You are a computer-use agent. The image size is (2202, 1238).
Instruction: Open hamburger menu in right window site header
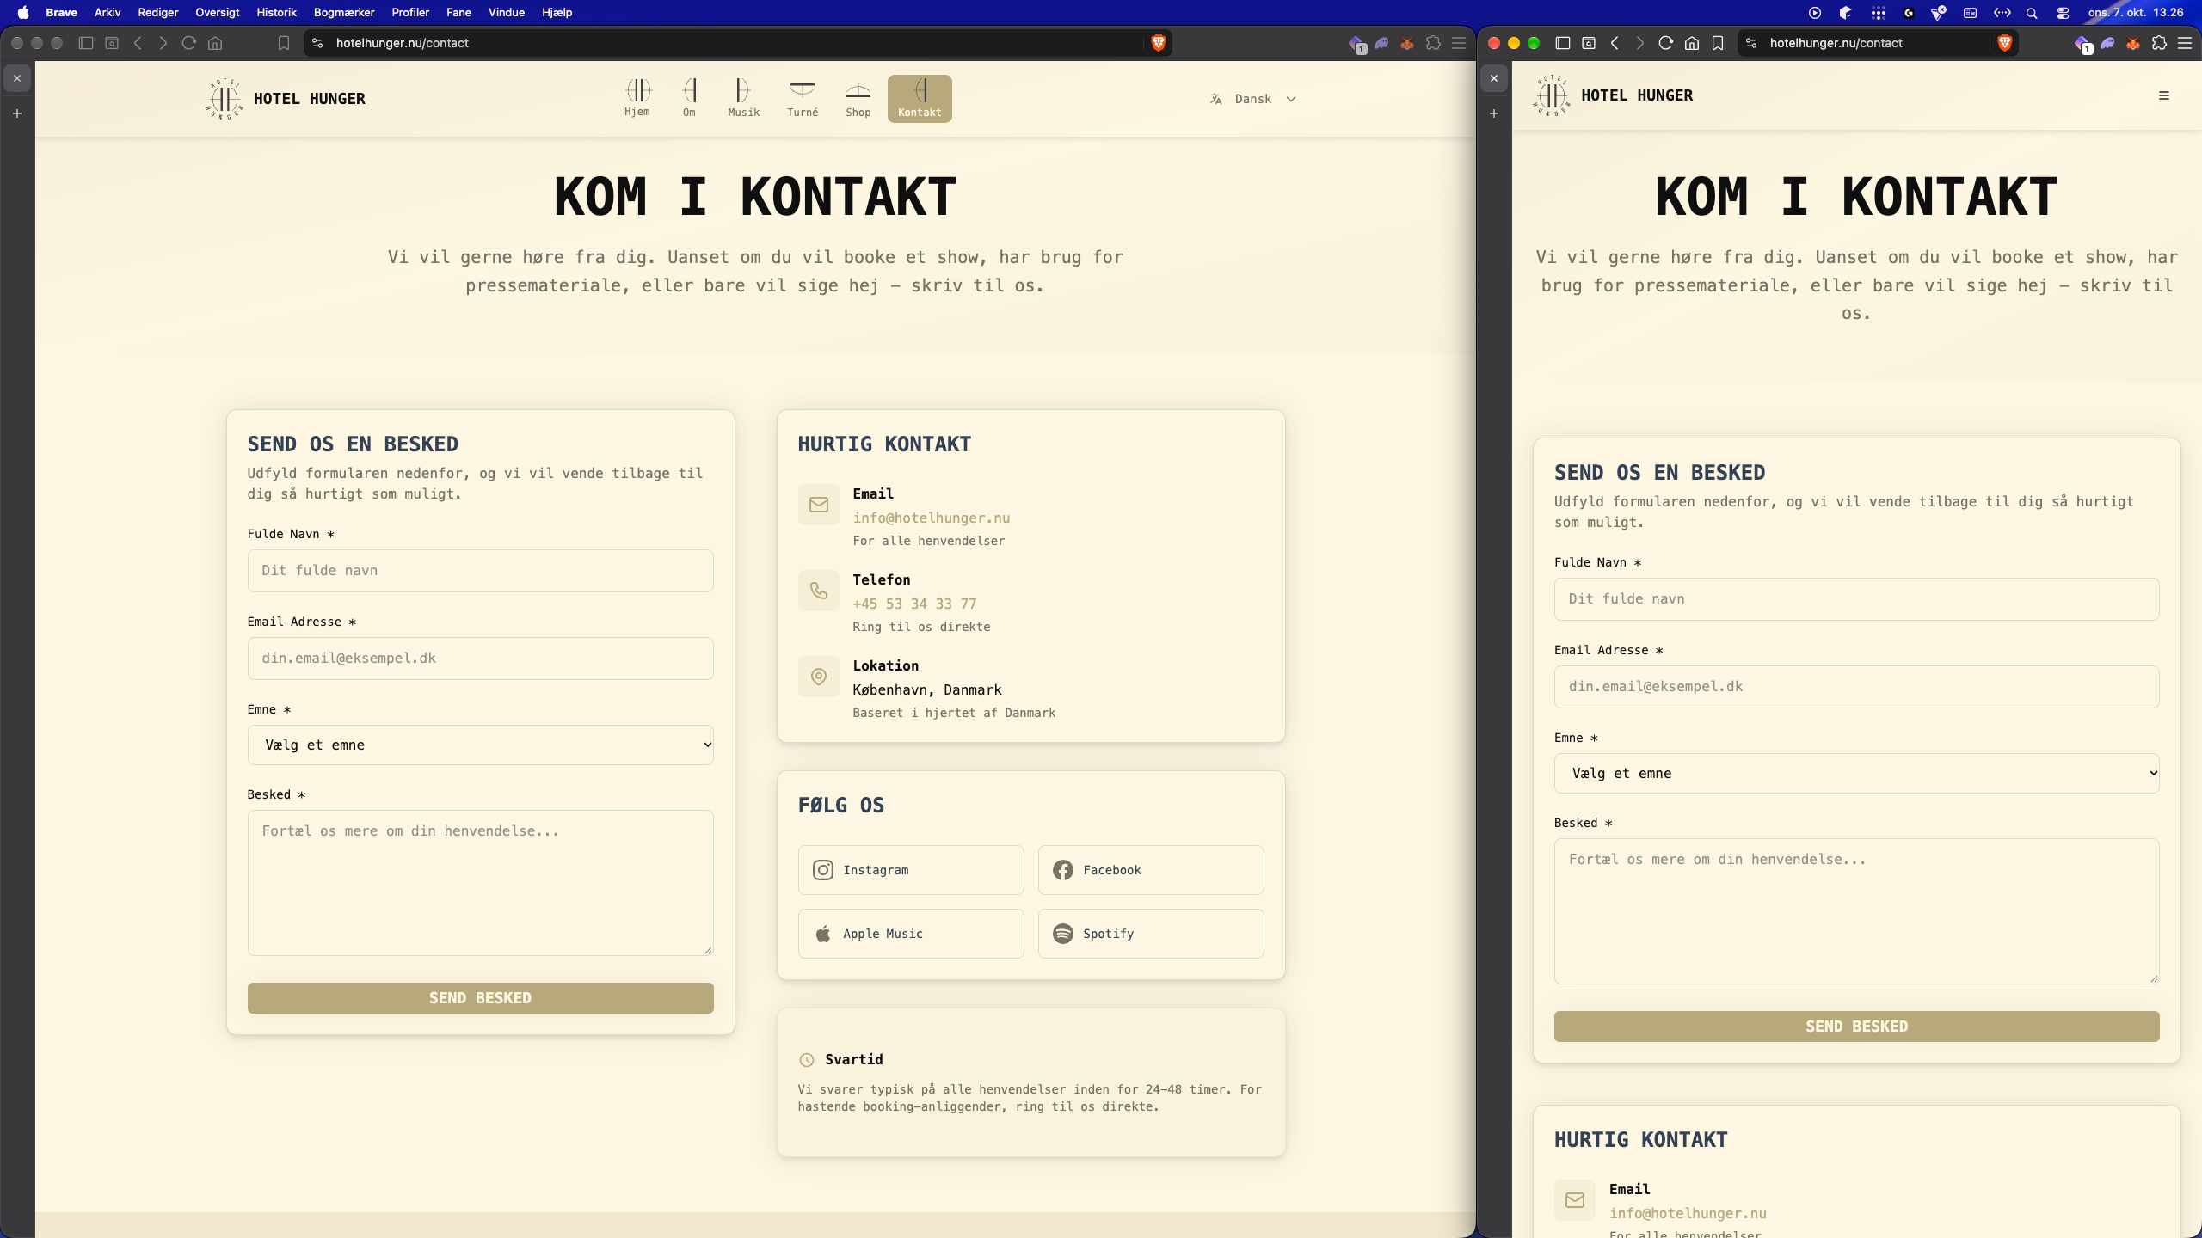pos(2164,95)
